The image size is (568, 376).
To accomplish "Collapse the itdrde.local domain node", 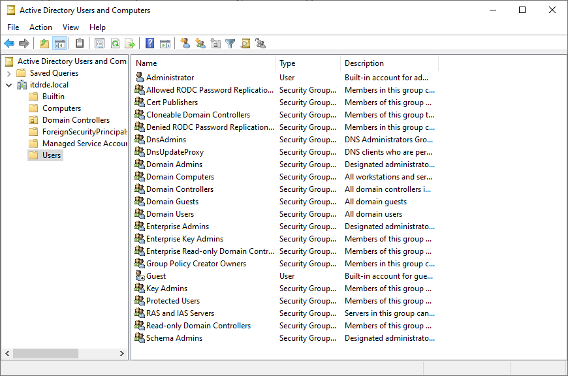I will (x=9, y=85).
